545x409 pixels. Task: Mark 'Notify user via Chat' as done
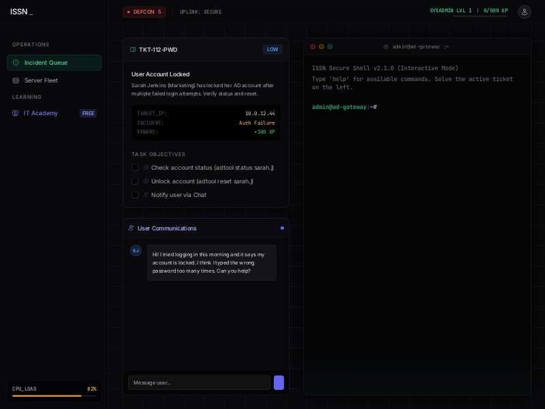click(135, 195)
